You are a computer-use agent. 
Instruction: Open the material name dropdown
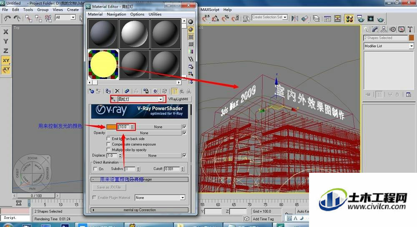(x=161, y=99)
